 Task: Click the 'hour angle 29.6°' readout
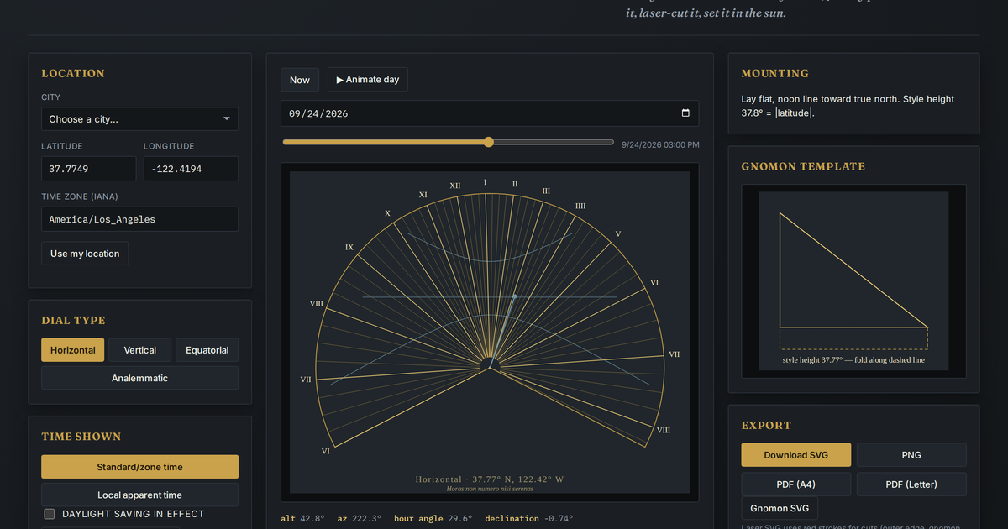click(x=433, y=519)
